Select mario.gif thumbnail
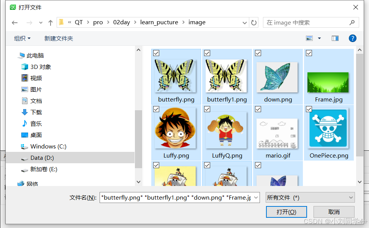 [x=277, y=133]
